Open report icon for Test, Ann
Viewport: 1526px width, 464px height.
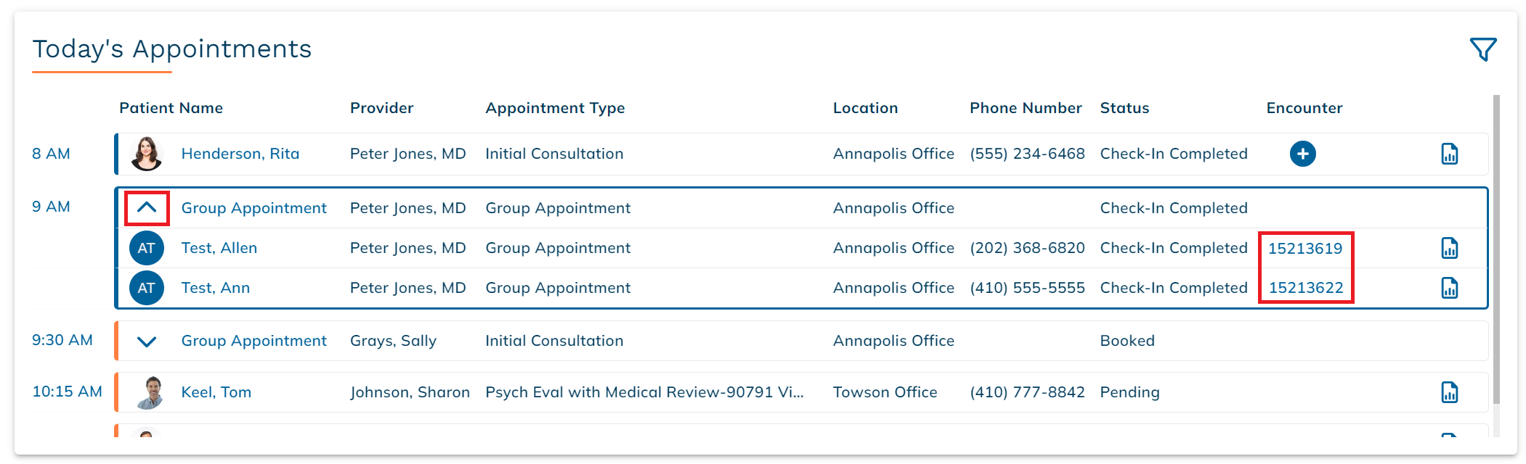1449,288
